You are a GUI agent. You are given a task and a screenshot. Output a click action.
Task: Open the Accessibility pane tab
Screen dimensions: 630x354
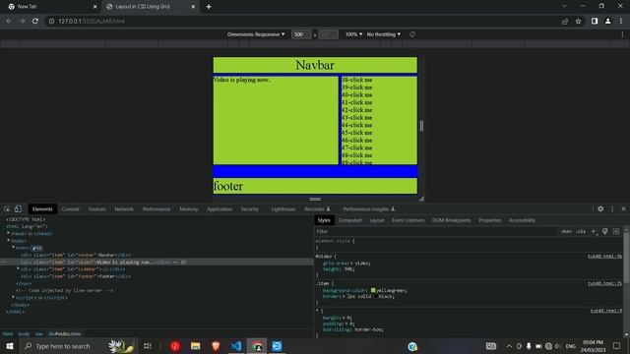(x=522, y=220)
